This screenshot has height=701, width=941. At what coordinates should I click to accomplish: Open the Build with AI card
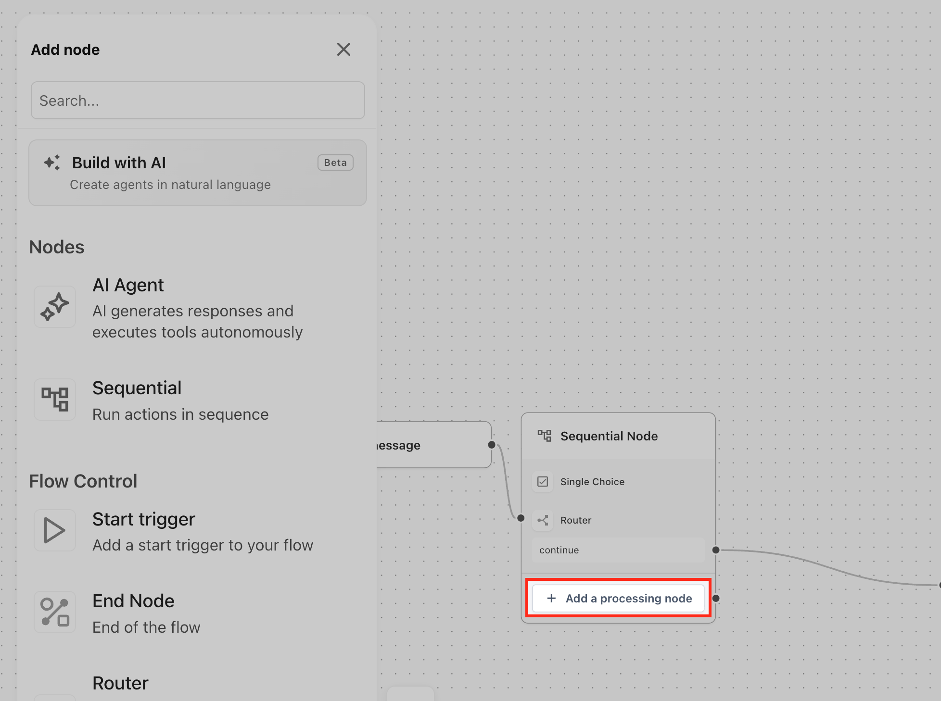198,173
